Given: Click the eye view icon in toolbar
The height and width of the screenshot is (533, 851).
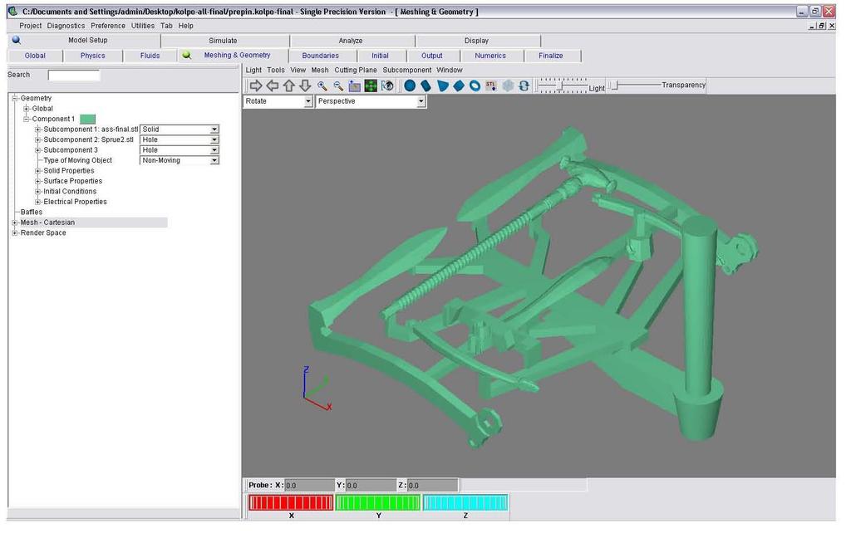Looking at the screenshot, I should [387, 86].
